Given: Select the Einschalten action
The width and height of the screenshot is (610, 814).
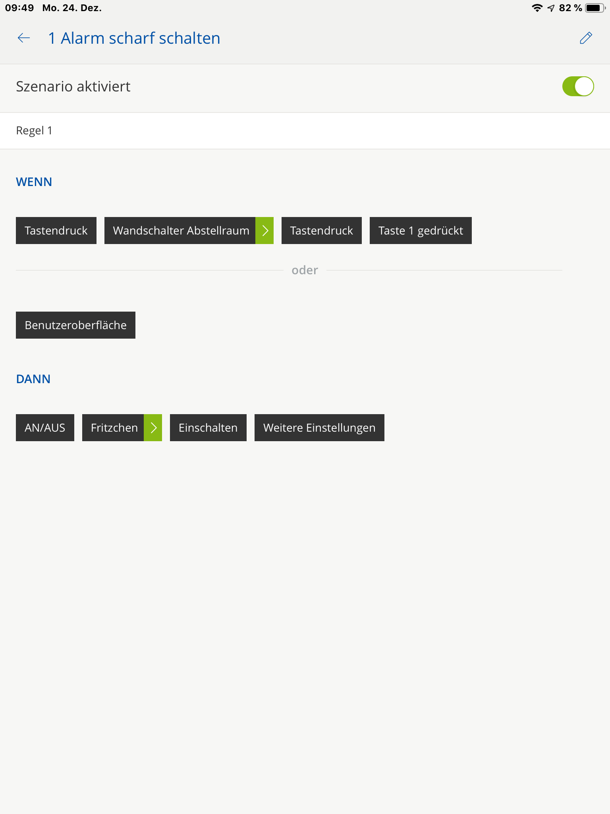Looking at the screenshot, I should click(x=208, y=428).
